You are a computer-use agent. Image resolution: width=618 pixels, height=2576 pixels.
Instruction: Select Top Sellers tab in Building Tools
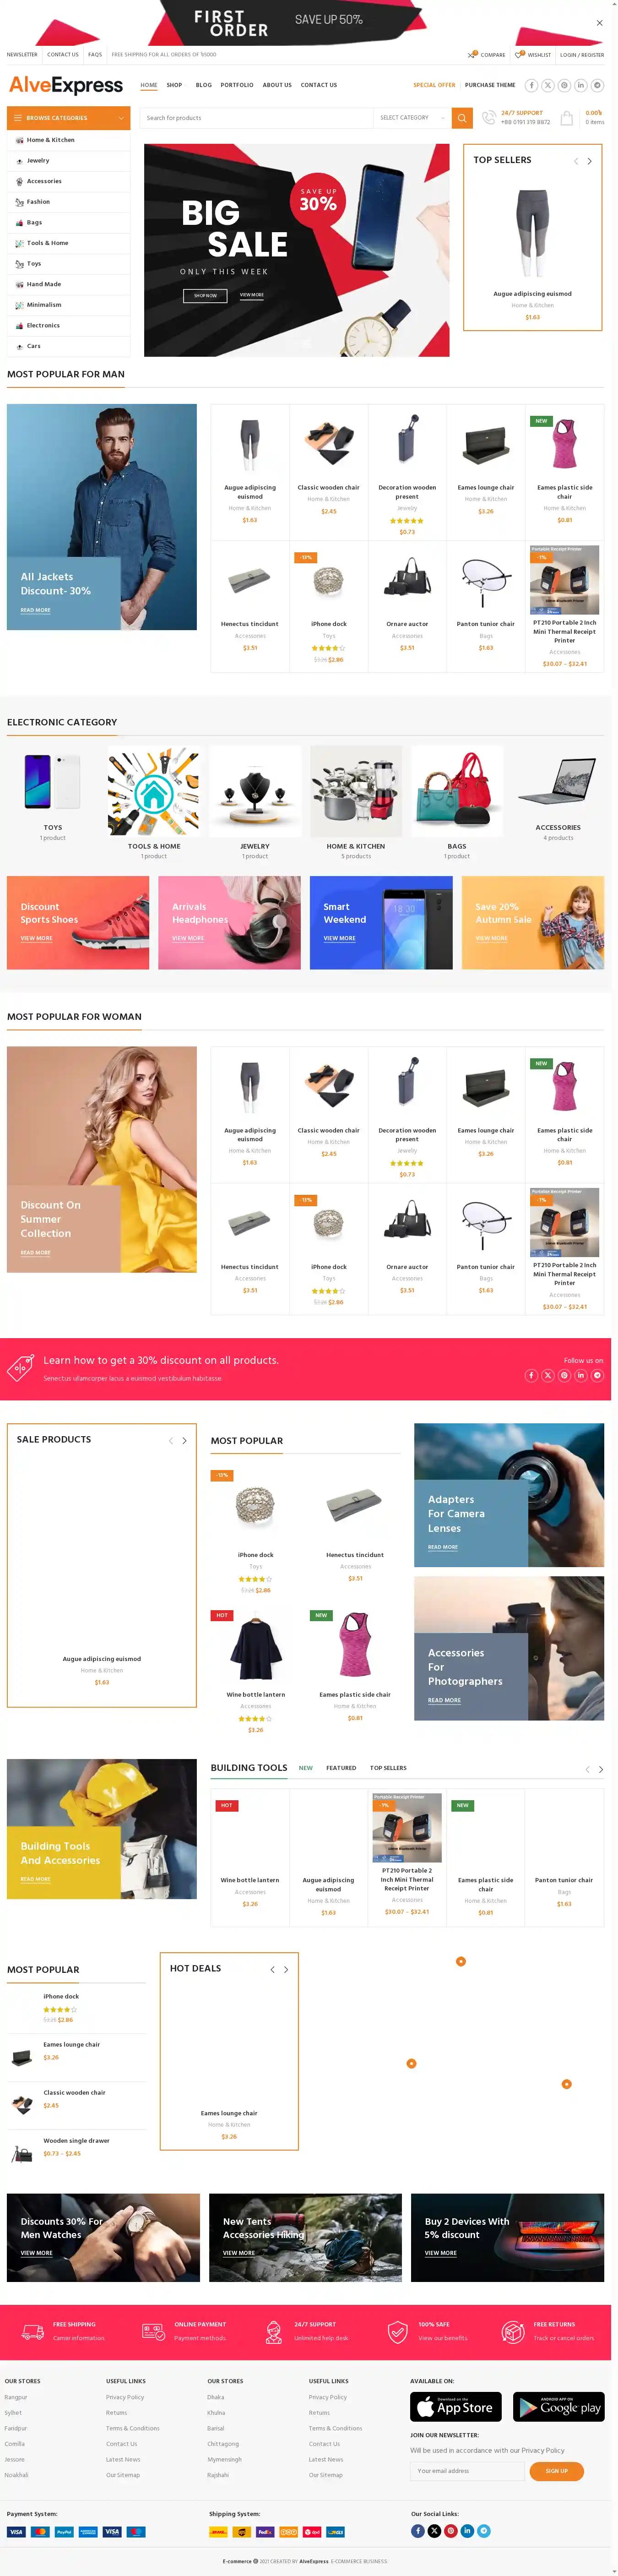[388, 1768]
